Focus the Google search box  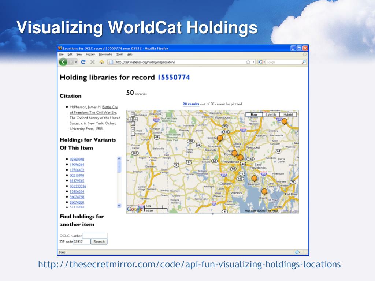283,62
